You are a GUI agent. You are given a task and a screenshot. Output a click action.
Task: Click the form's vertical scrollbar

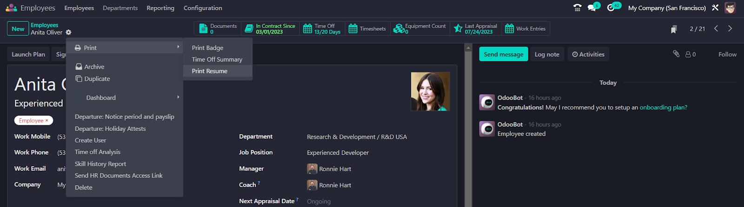pyautogui.click(x=468, y=125)
